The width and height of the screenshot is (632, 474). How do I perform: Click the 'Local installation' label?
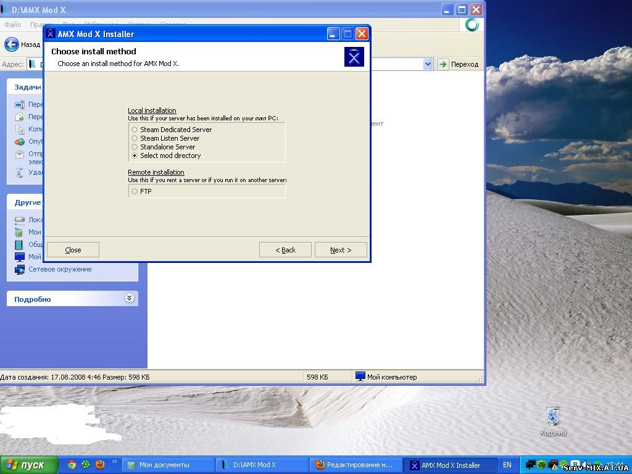[x=152, y=110]
